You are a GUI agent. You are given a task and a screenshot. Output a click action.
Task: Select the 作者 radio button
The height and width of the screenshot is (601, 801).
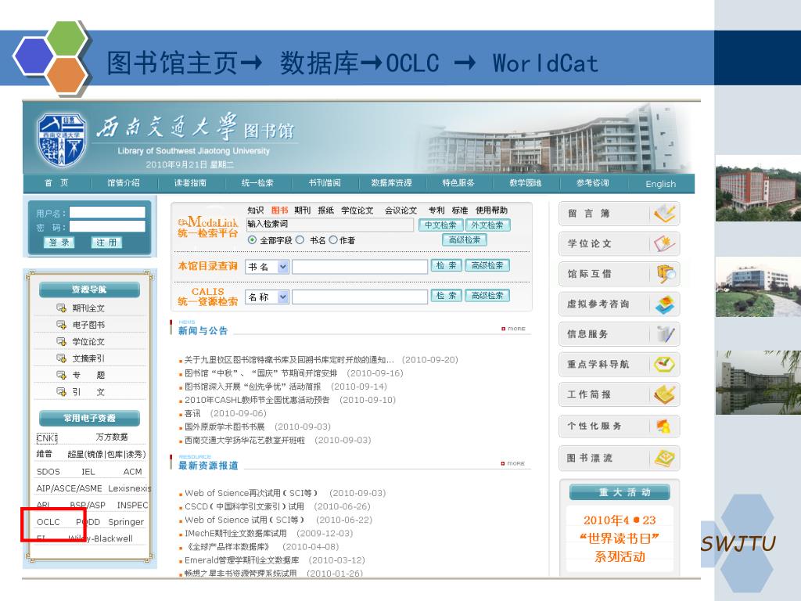[333, 239]
